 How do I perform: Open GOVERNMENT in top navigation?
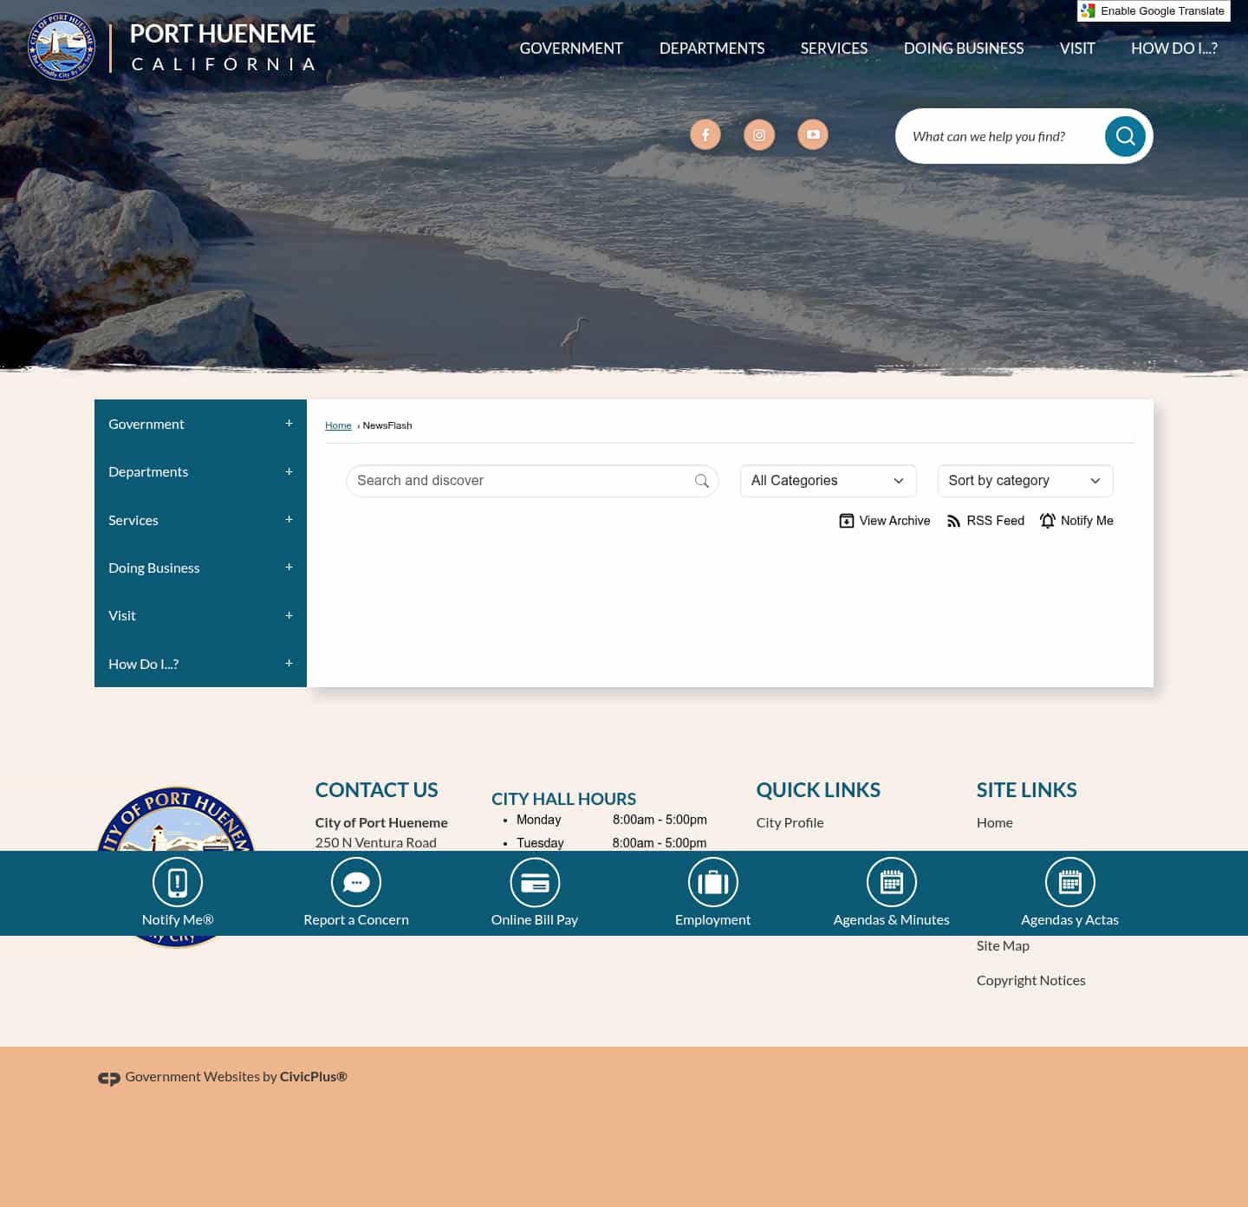(571, 49)
